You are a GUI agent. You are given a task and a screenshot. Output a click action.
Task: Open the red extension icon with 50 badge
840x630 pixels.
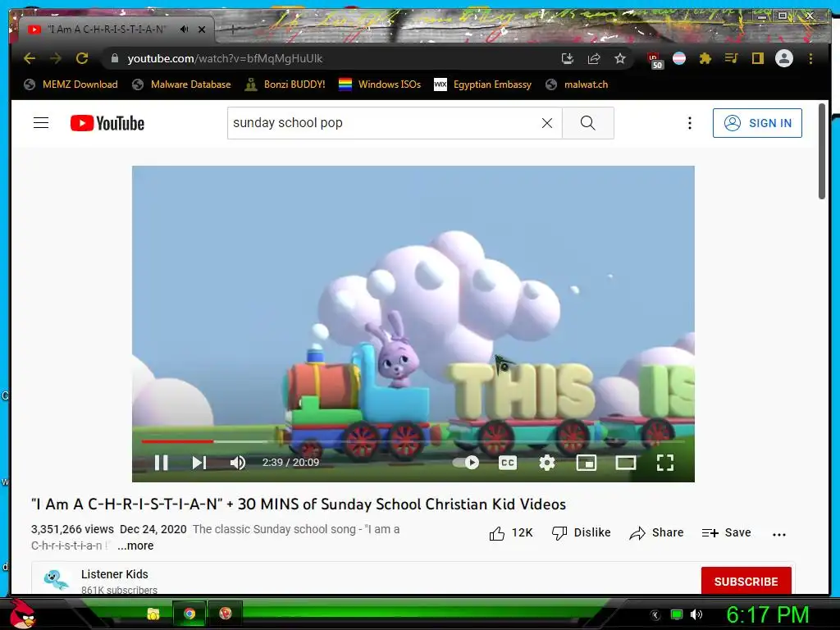coord(655,61)
